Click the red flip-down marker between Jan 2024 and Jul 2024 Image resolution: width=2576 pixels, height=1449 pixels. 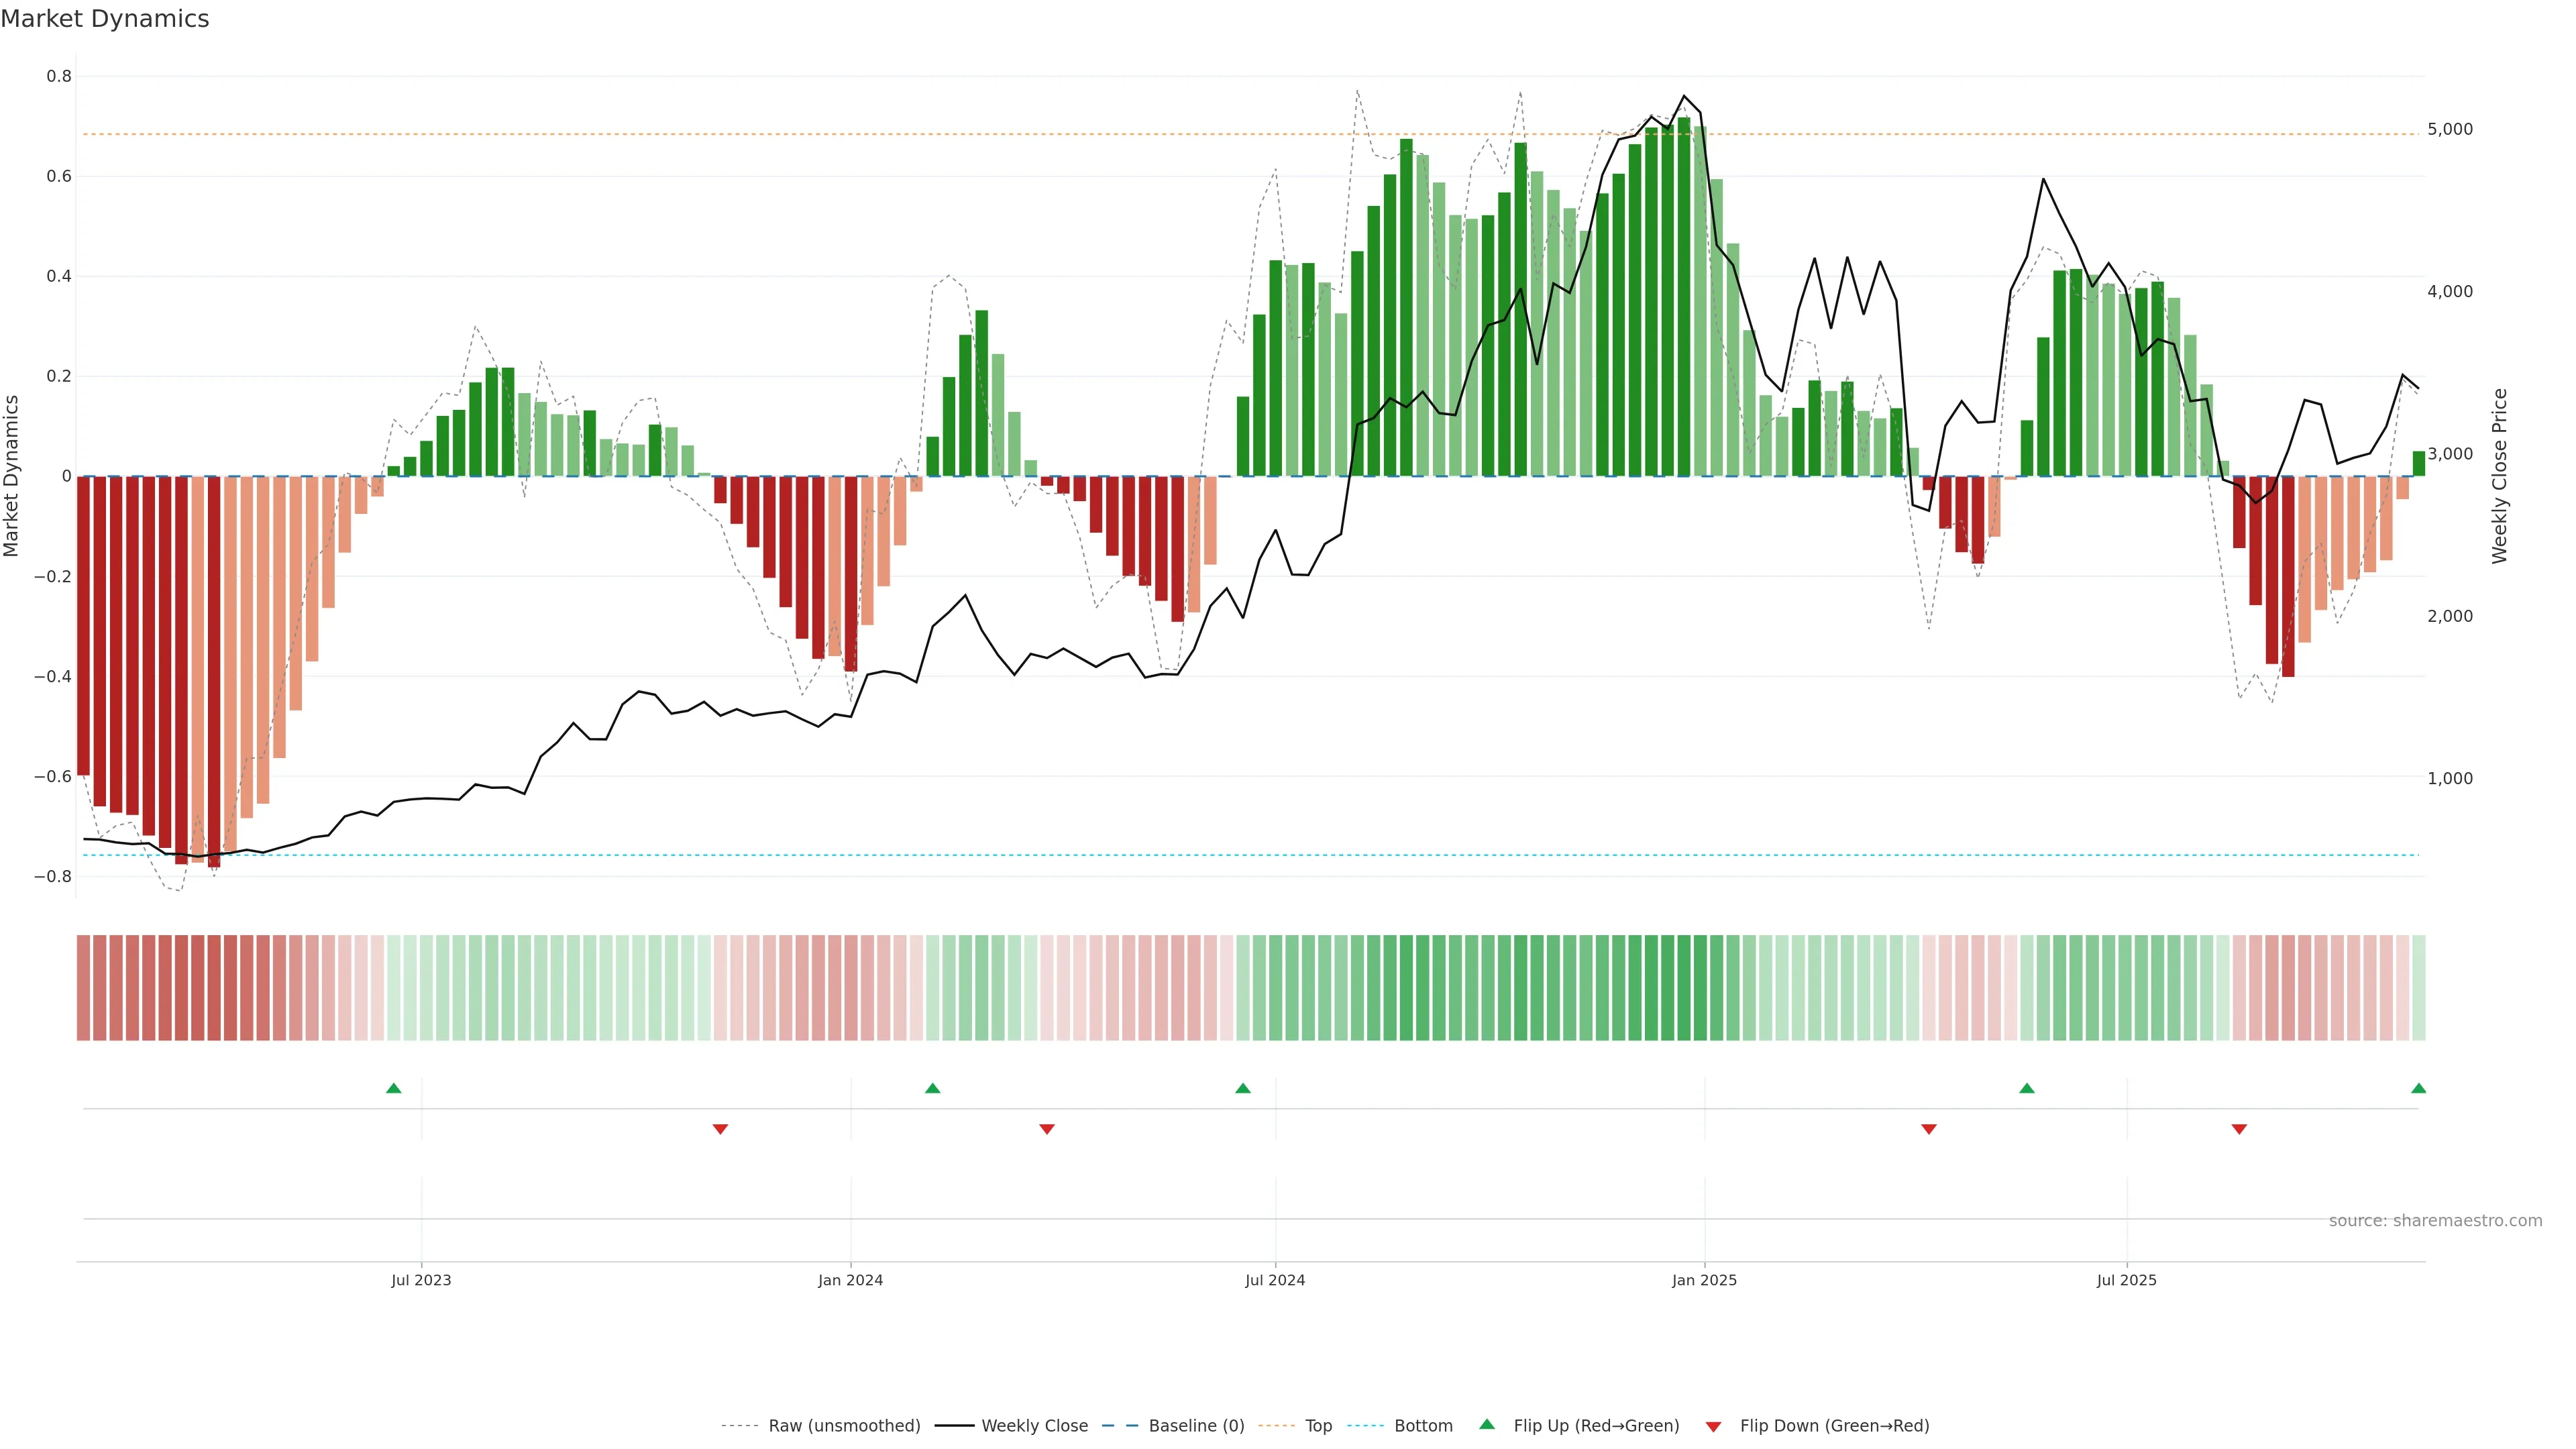1047,1129
